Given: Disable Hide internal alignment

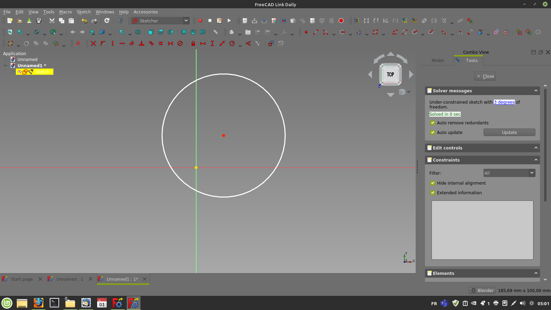Looking at the screenshot, I should pyautogui.click(x=433, y=183).
